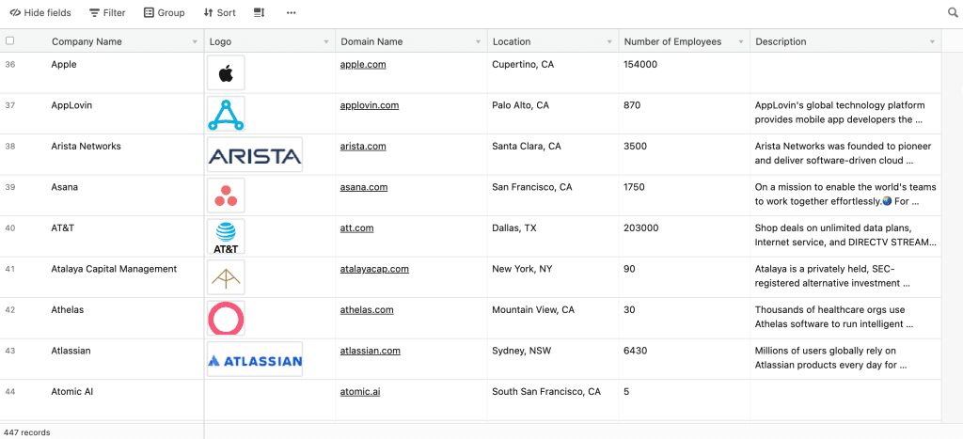Open the three-dot more options menu
The width and height of the screenshot is (963, 439).
[292, 13]
